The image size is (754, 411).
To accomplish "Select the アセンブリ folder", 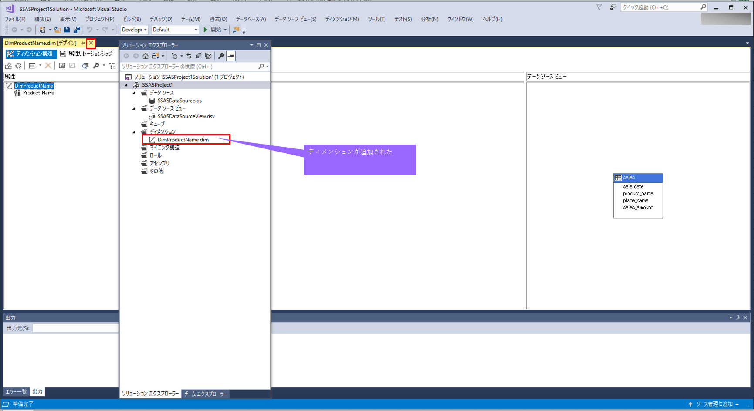I will click(156, 163).
